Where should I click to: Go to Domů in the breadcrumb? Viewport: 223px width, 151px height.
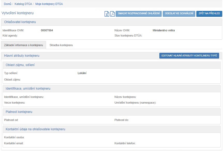coord(8,4)
